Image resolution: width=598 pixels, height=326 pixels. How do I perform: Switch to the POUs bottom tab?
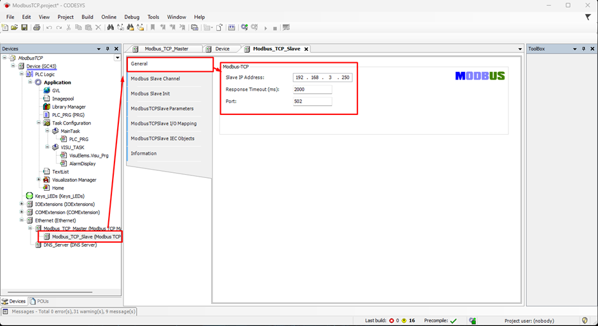(x=39, y=301)
